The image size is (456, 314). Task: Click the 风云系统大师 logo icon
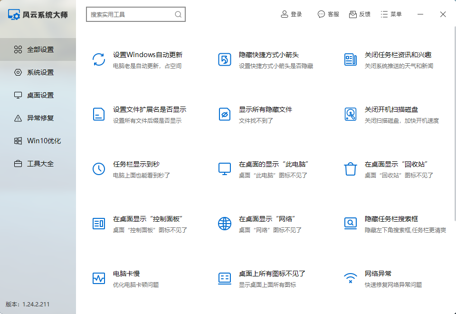tap(14, 15)
